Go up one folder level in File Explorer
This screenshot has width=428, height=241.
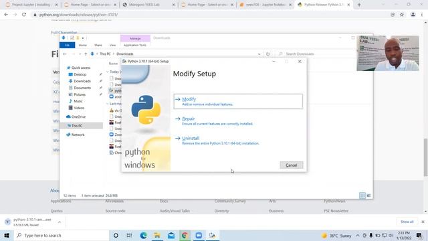[x=86, y=54]
